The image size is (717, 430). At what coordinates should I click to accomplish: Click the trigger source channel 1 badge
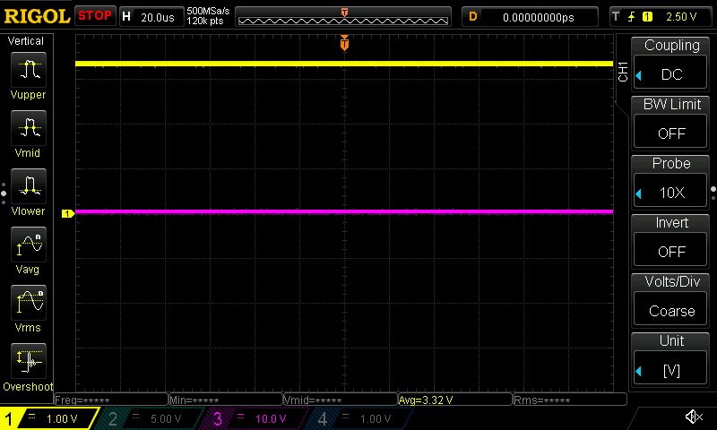coord(647,17)
